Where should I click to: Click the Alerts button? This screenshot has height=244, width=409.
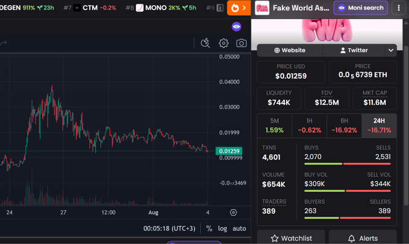click(363, 238)
